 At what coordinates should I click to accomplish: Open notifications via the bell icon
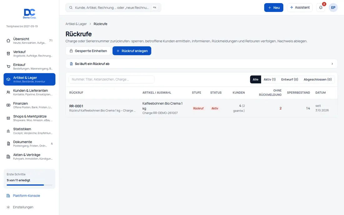point(321,7)
